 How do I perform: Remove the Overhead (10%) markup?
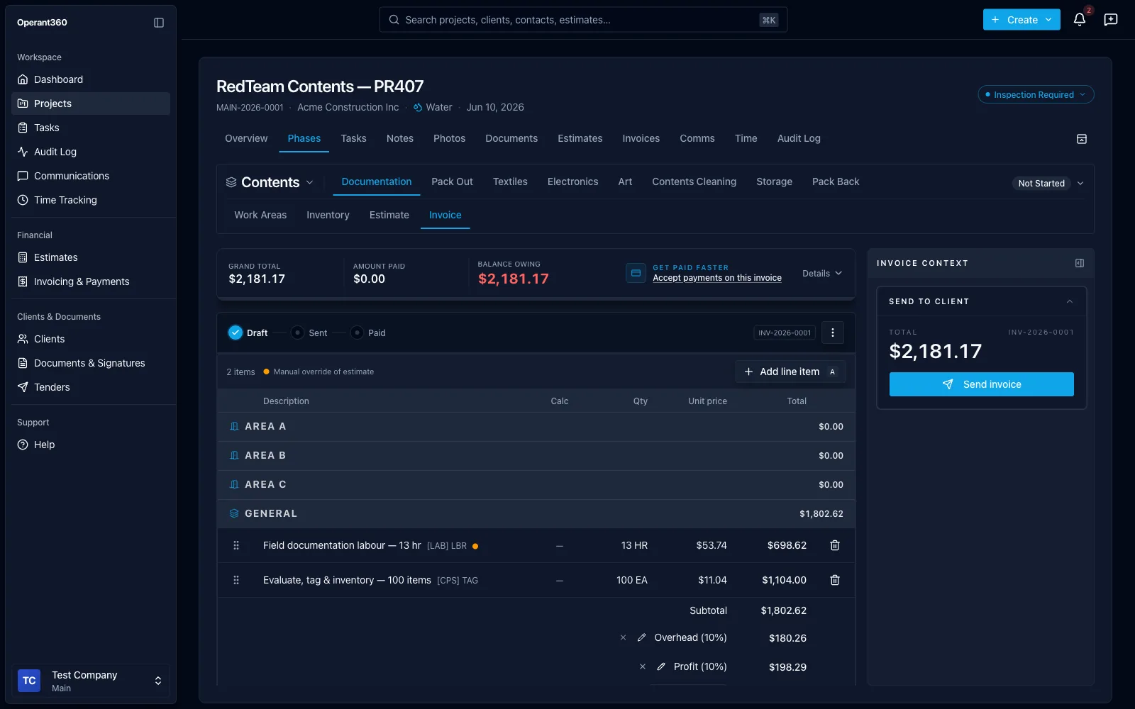coord(623,637)
